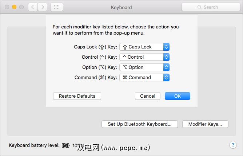The height and width of the screenshot is (156, 243).
Task: Click the keyboard battery level icon
Action: pos(65,145)
